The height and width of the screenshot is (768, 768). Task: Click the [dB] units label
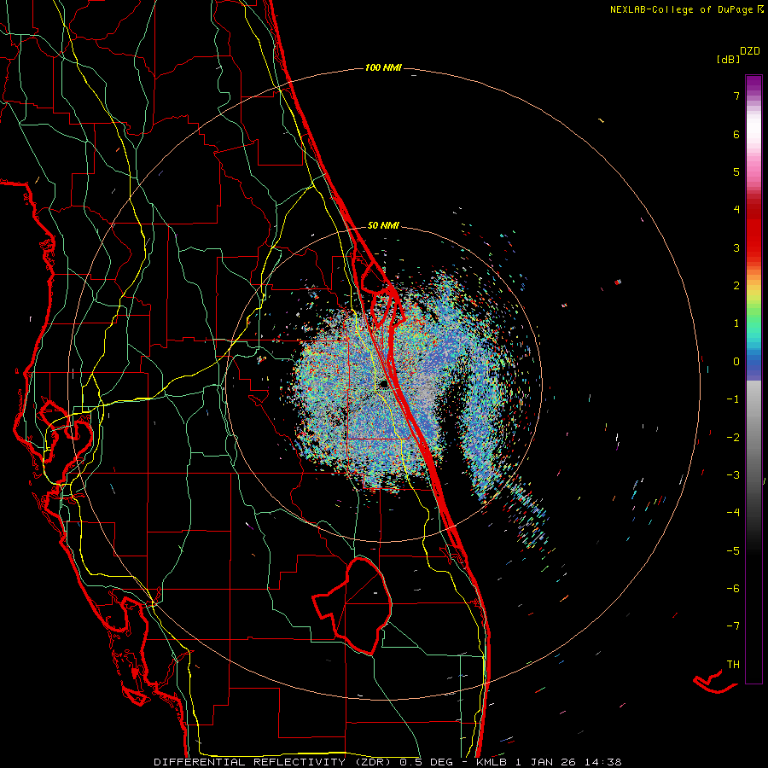(729, 59)
